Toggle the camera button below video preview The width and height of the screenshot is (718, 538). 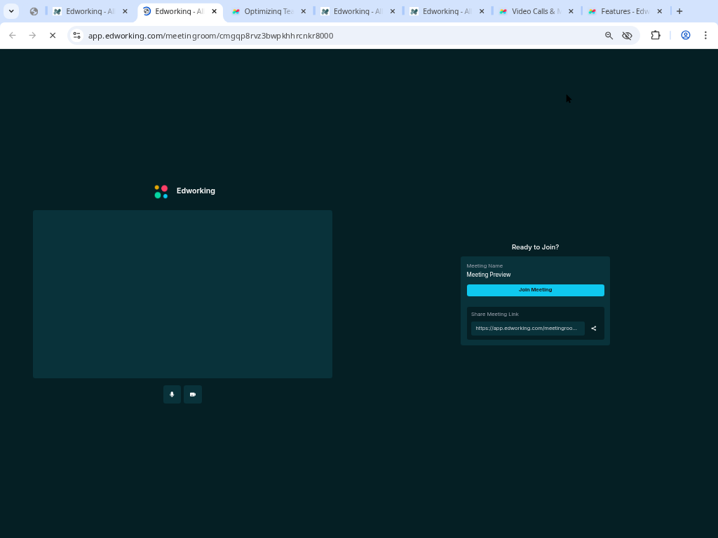(193, 394)
